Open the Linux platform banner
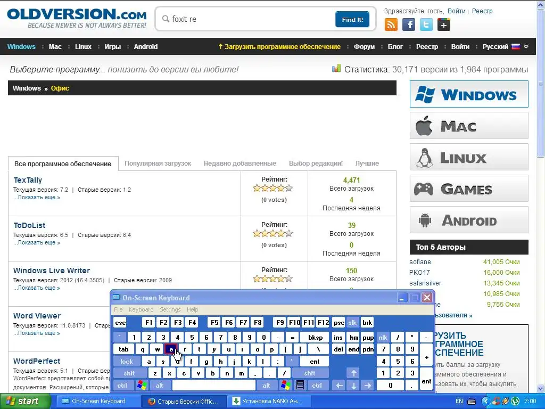 point(469,157)
